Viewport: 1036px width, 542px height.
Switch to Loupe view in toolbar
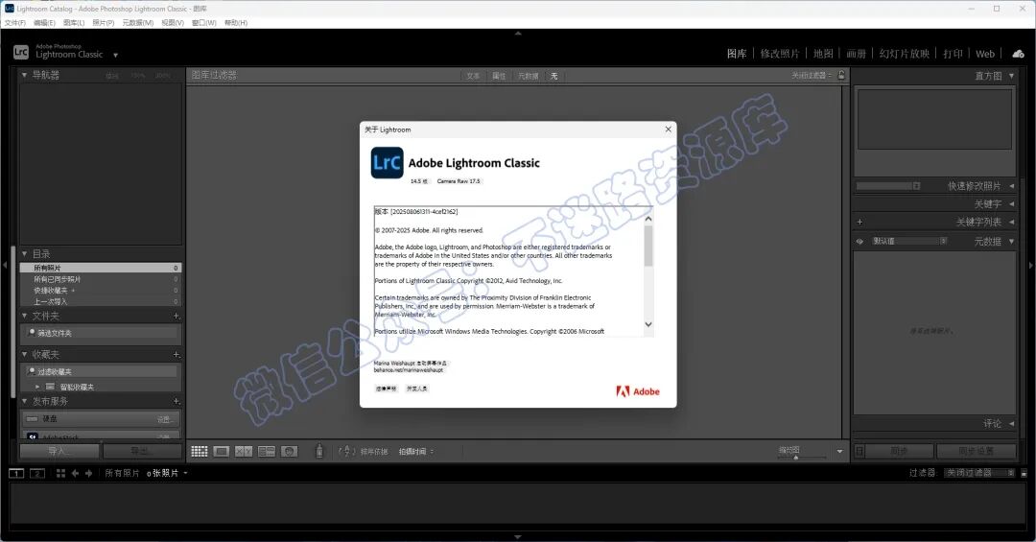(x=222, y=452)
